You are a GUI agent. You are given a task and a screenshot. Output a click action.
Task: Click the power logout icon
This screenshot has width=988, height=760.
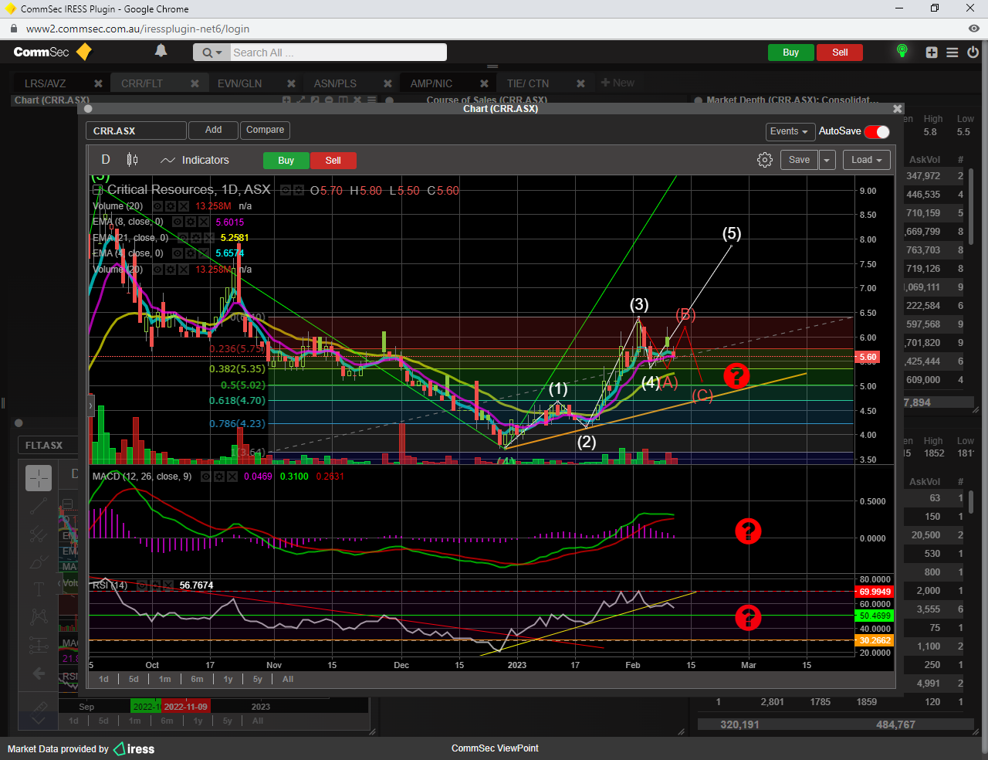pyautogui.click(x=973, y=53)
